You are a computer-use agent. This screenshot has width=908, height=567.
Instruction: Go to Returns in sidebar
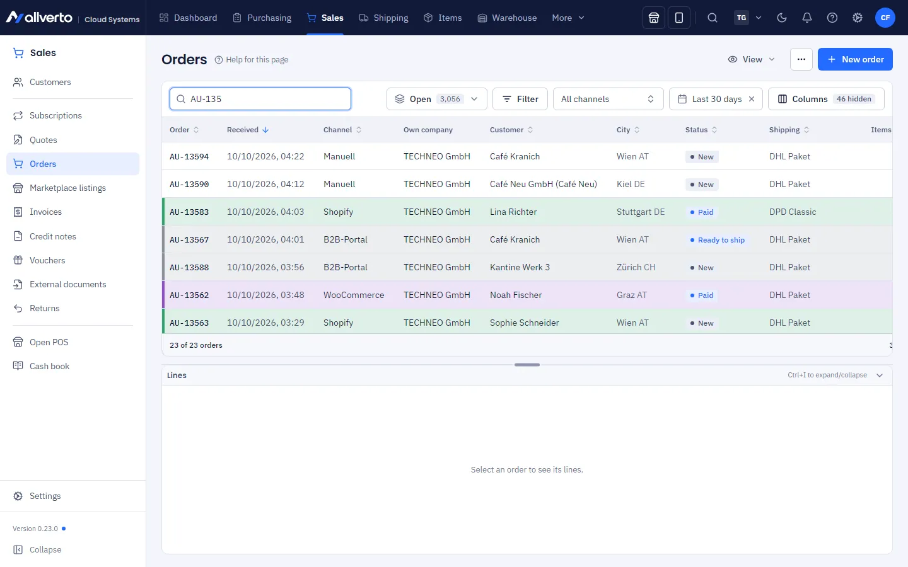point(73,308)
